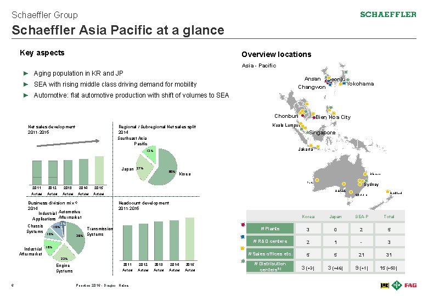The width and height of the screenshot is (428, 296).
Task: Click the 2013 bar in headcount chart
Action: click(159, 241)
